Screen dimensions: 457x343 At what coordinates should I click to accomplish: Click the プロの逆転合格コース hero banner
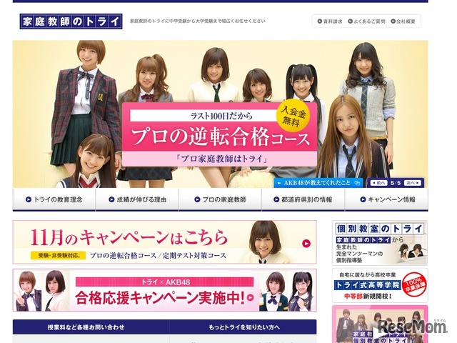[x=219, y=136]
